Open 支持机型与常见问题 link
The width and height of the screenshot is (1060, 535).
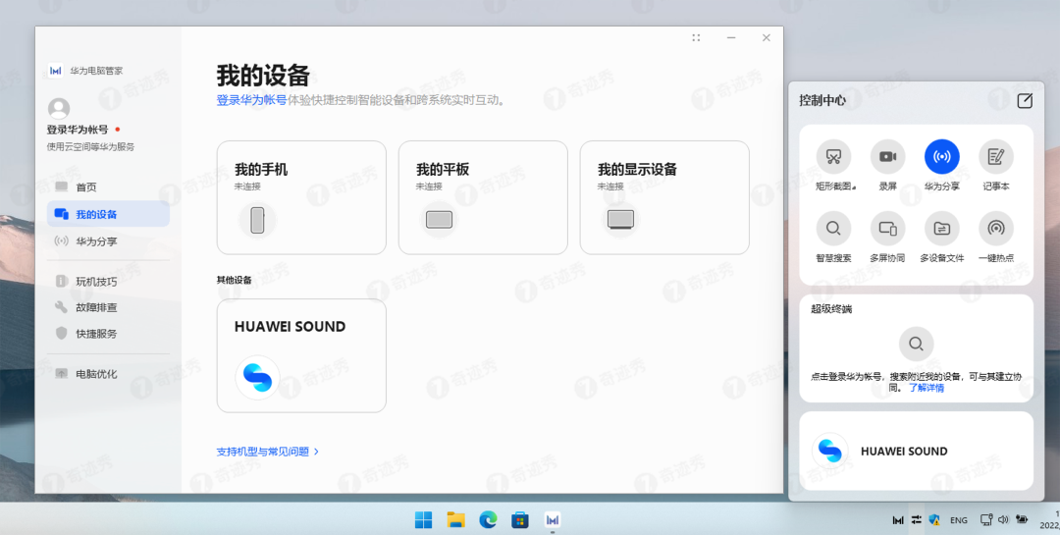click(262, 452)
